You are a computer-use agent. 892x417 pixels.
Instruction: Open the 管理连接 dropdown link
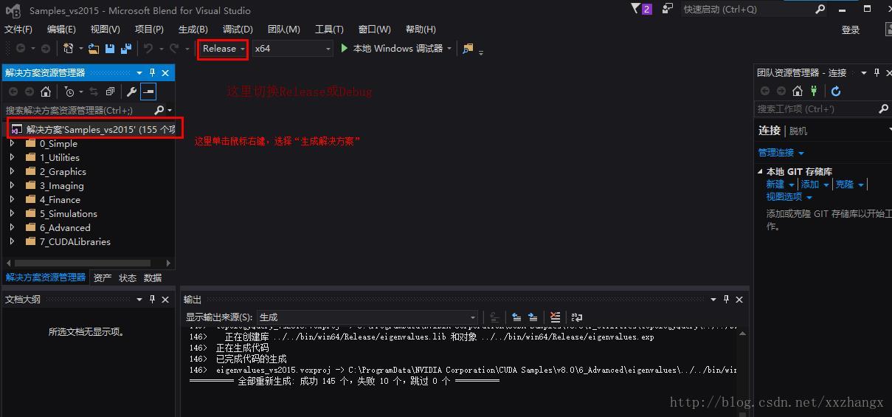click(x=781, y=153)
